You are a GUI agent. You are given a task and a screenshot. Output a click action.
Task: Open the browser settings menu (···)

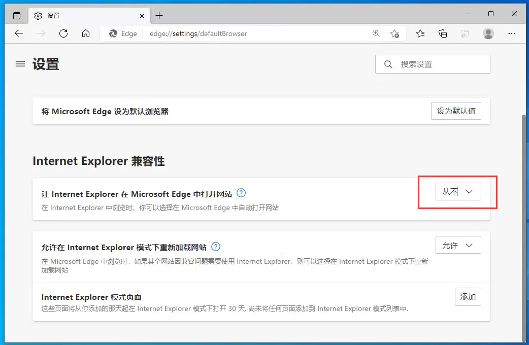[x=511, y=33]
